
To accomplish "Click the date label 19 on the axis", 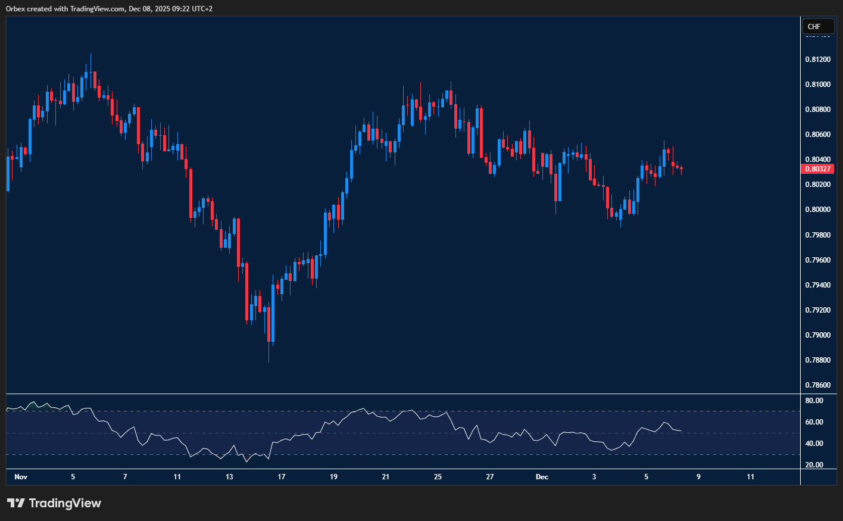I will (333, 477).
